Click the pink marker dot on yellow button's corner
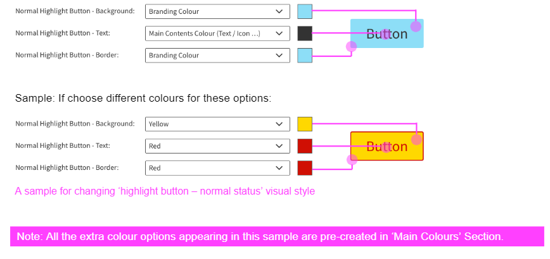 click(416, 139)
